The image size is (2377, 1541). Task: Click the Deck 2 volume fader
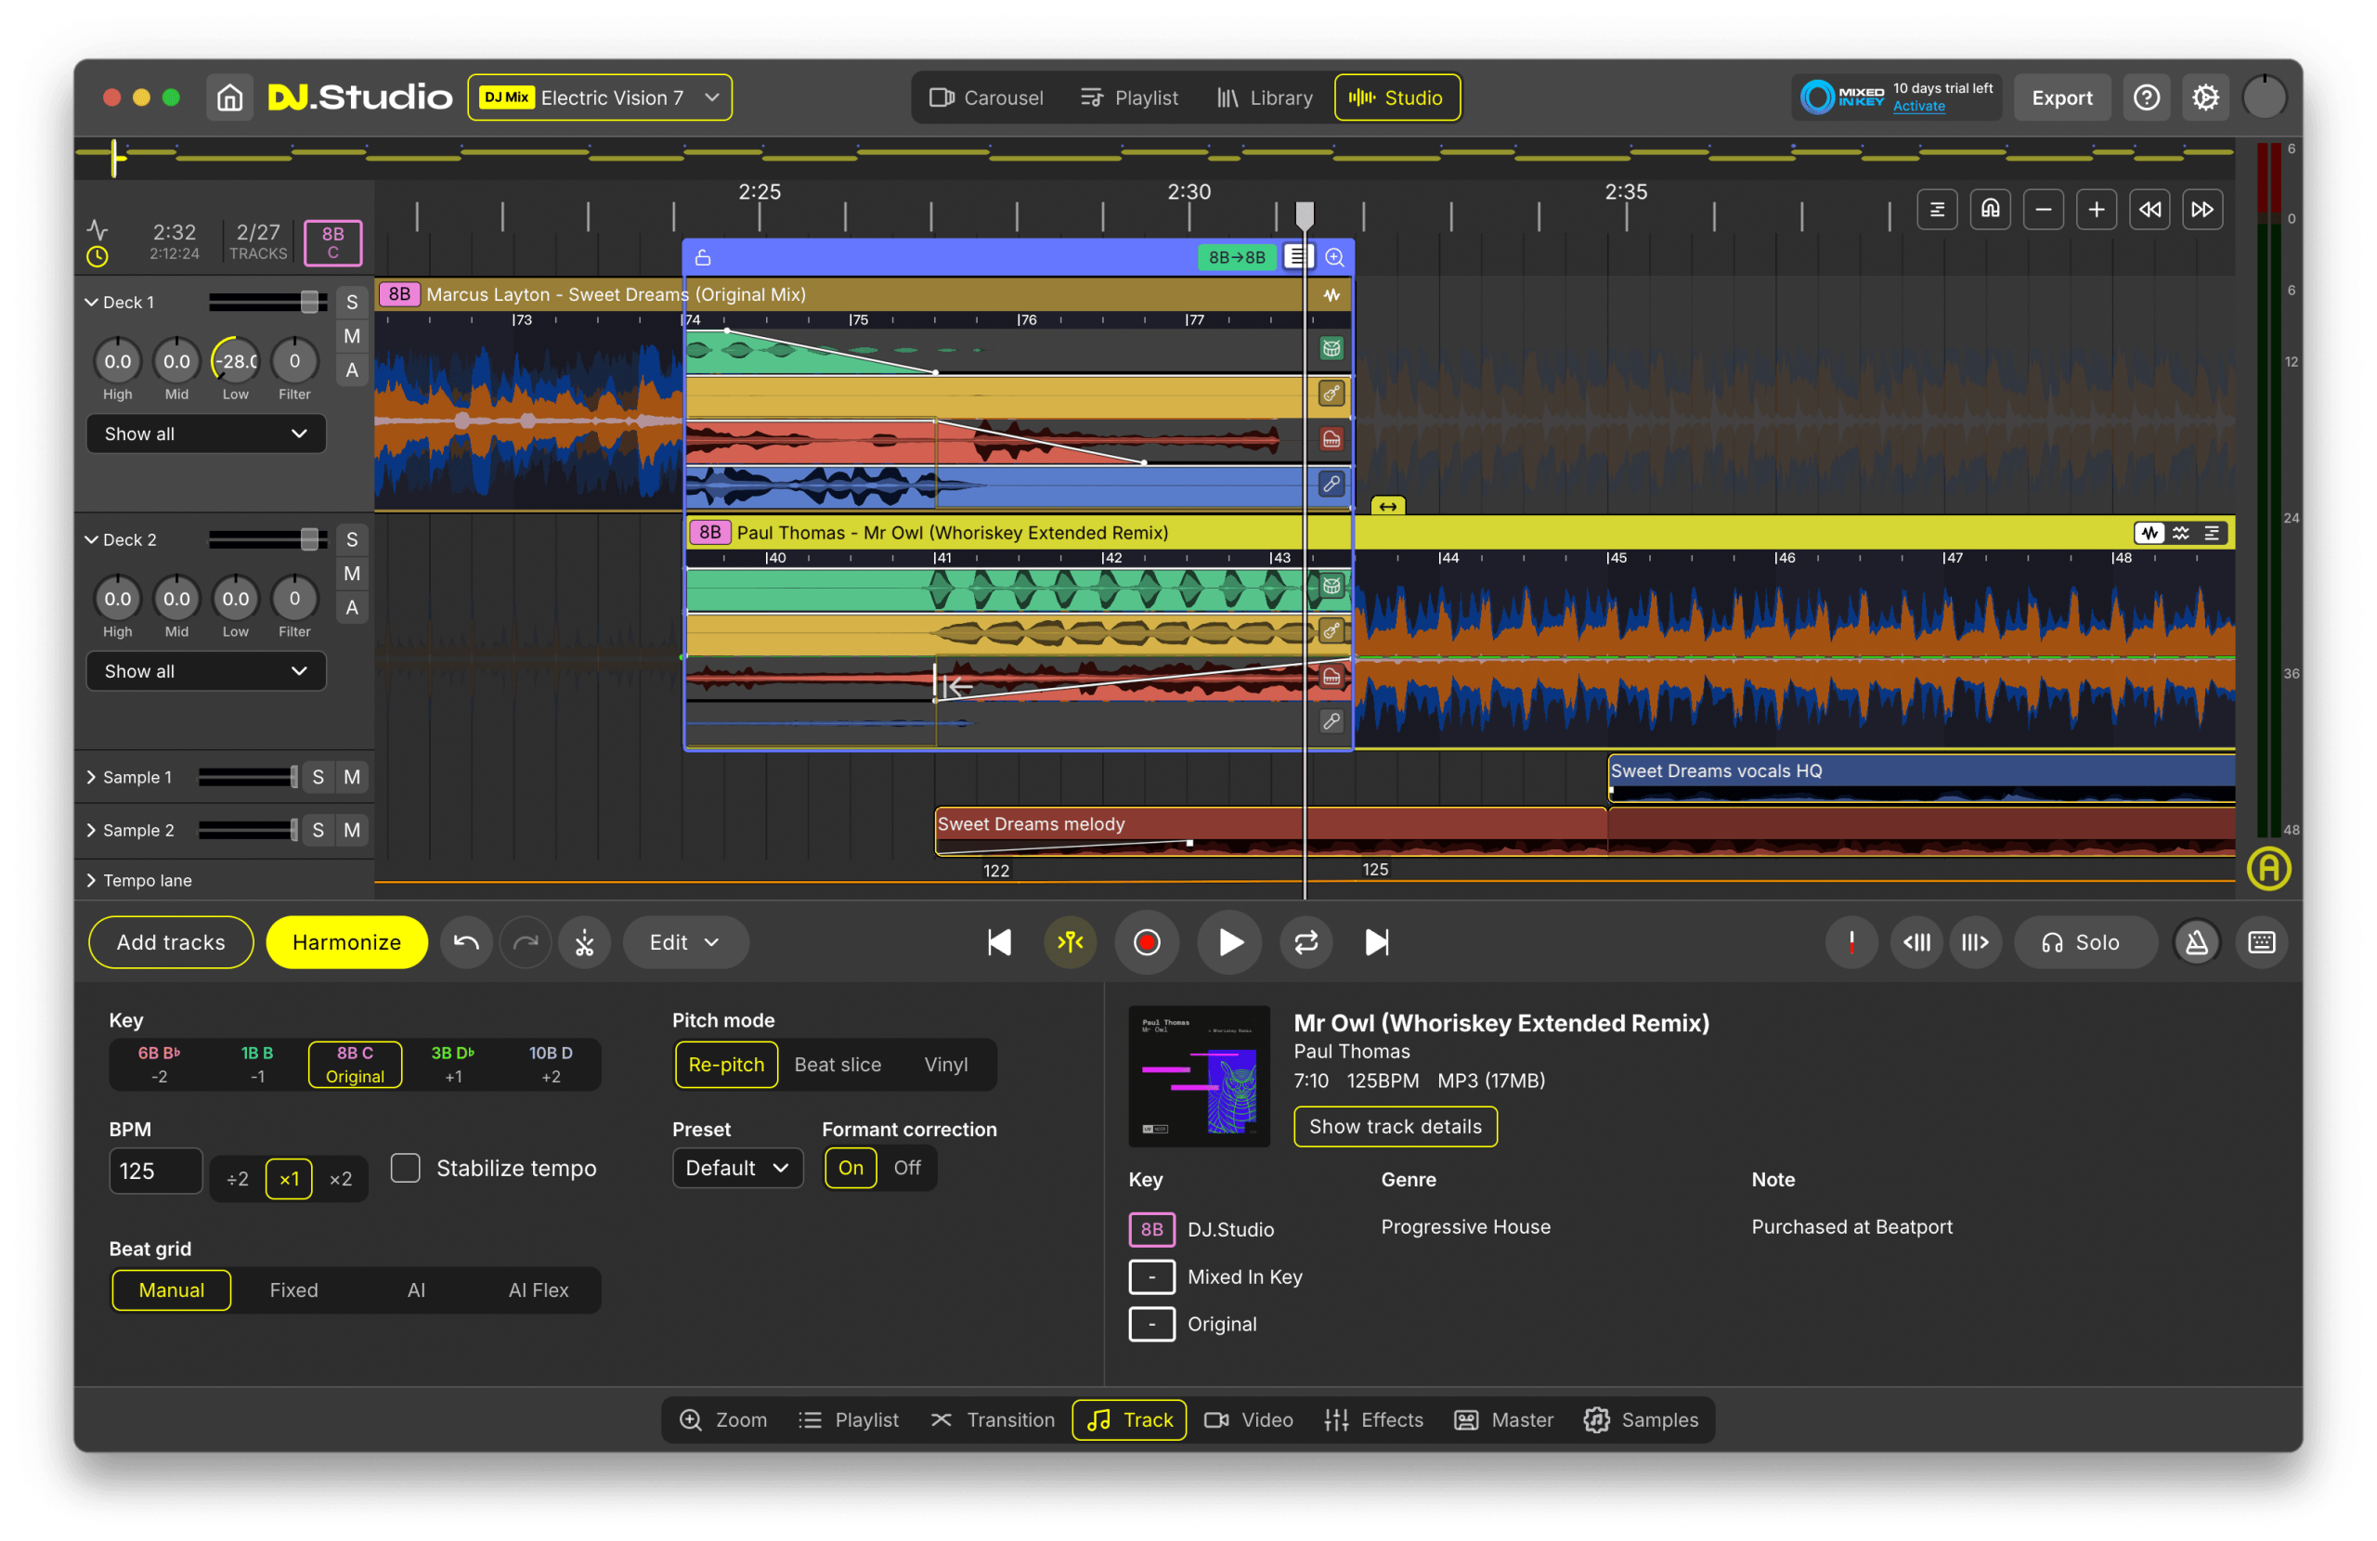click(308, 539)
